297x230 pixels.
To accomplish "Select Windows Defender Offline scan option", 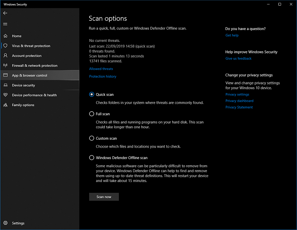I will pyautogui.click(x=92, y=157).
